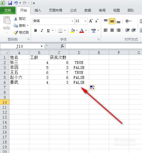Open the Excel application icon menu

[x=3, y=3]
